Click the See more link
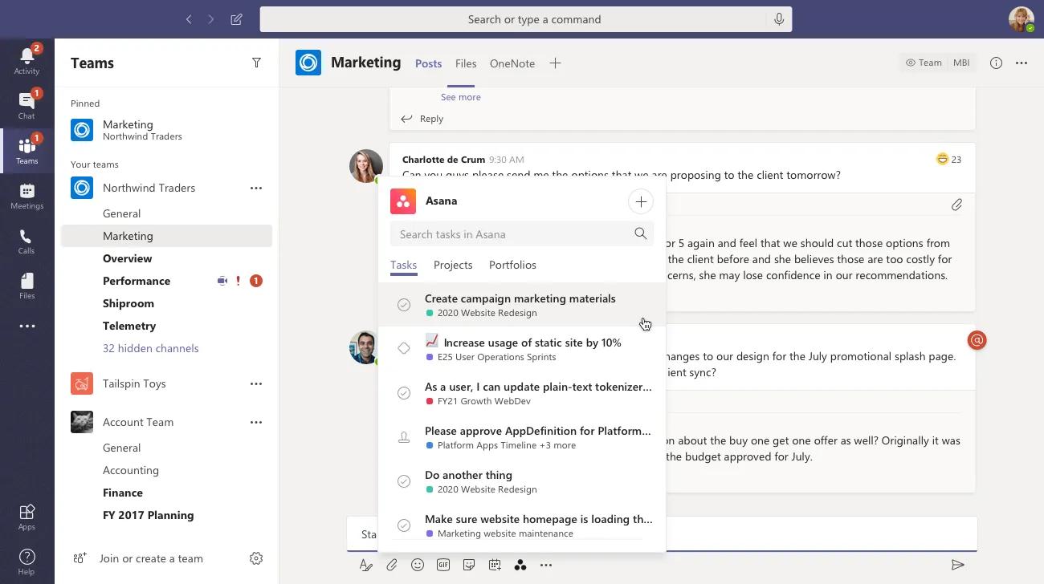1044x584 pixels. pos(461,97)
